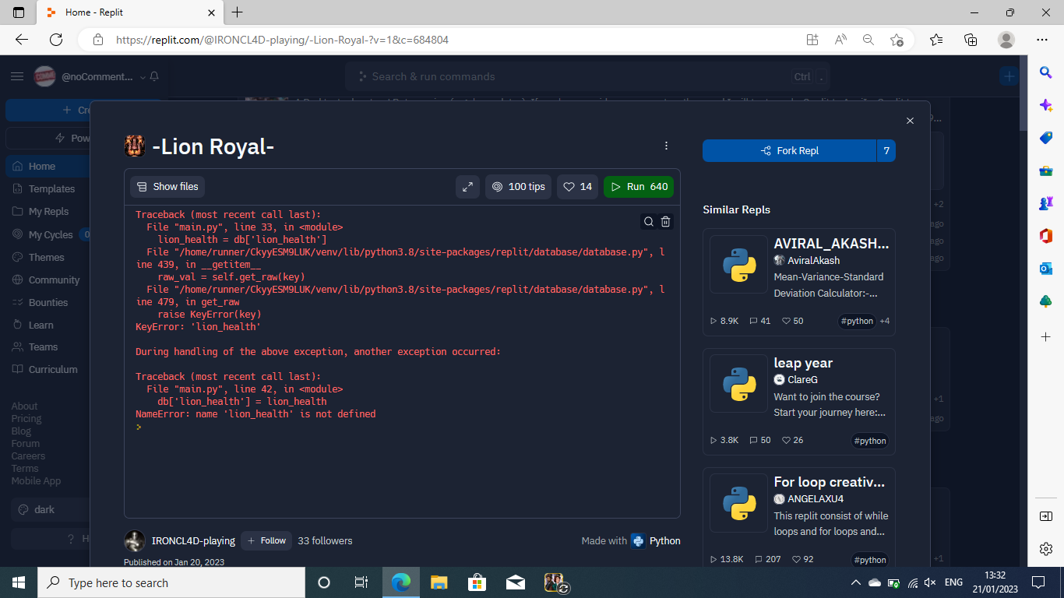
Task: Open browser Read aloud icon
Action: [x=840, y=40]
